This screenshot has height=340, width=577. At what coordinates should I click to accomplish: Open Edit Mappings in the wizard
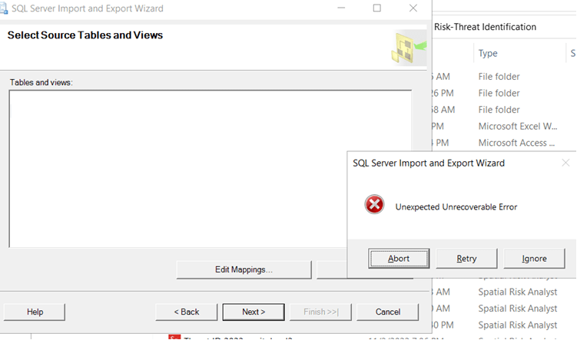244,269
